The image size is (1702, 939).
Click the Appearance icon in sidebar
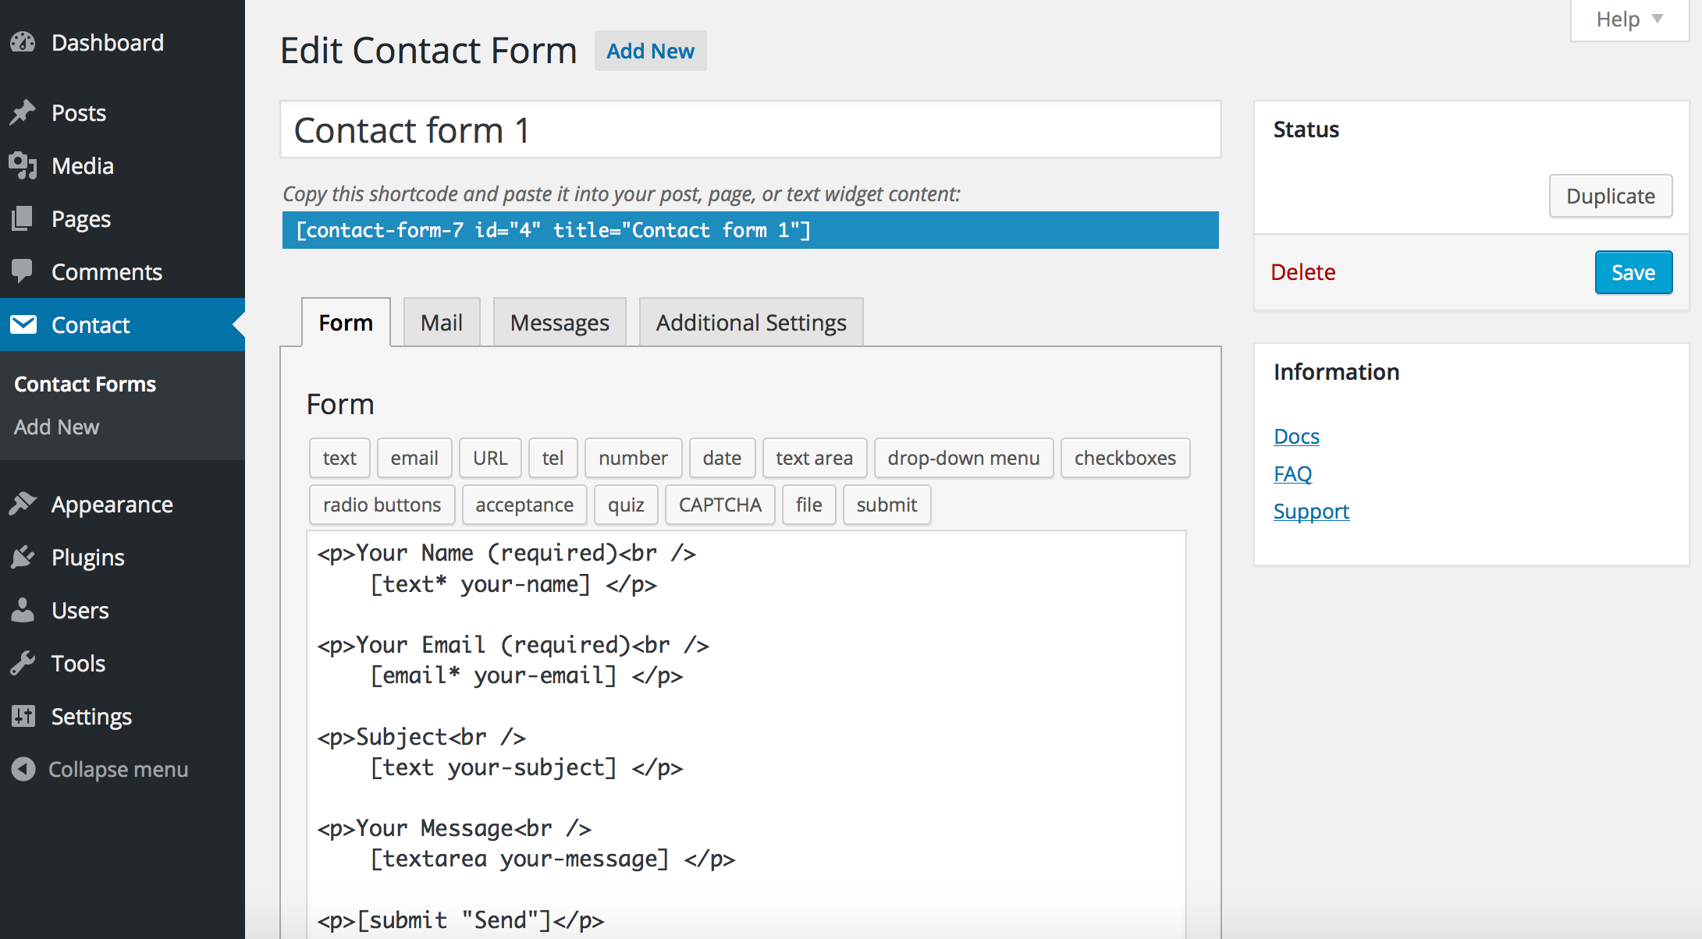[23, 503]
